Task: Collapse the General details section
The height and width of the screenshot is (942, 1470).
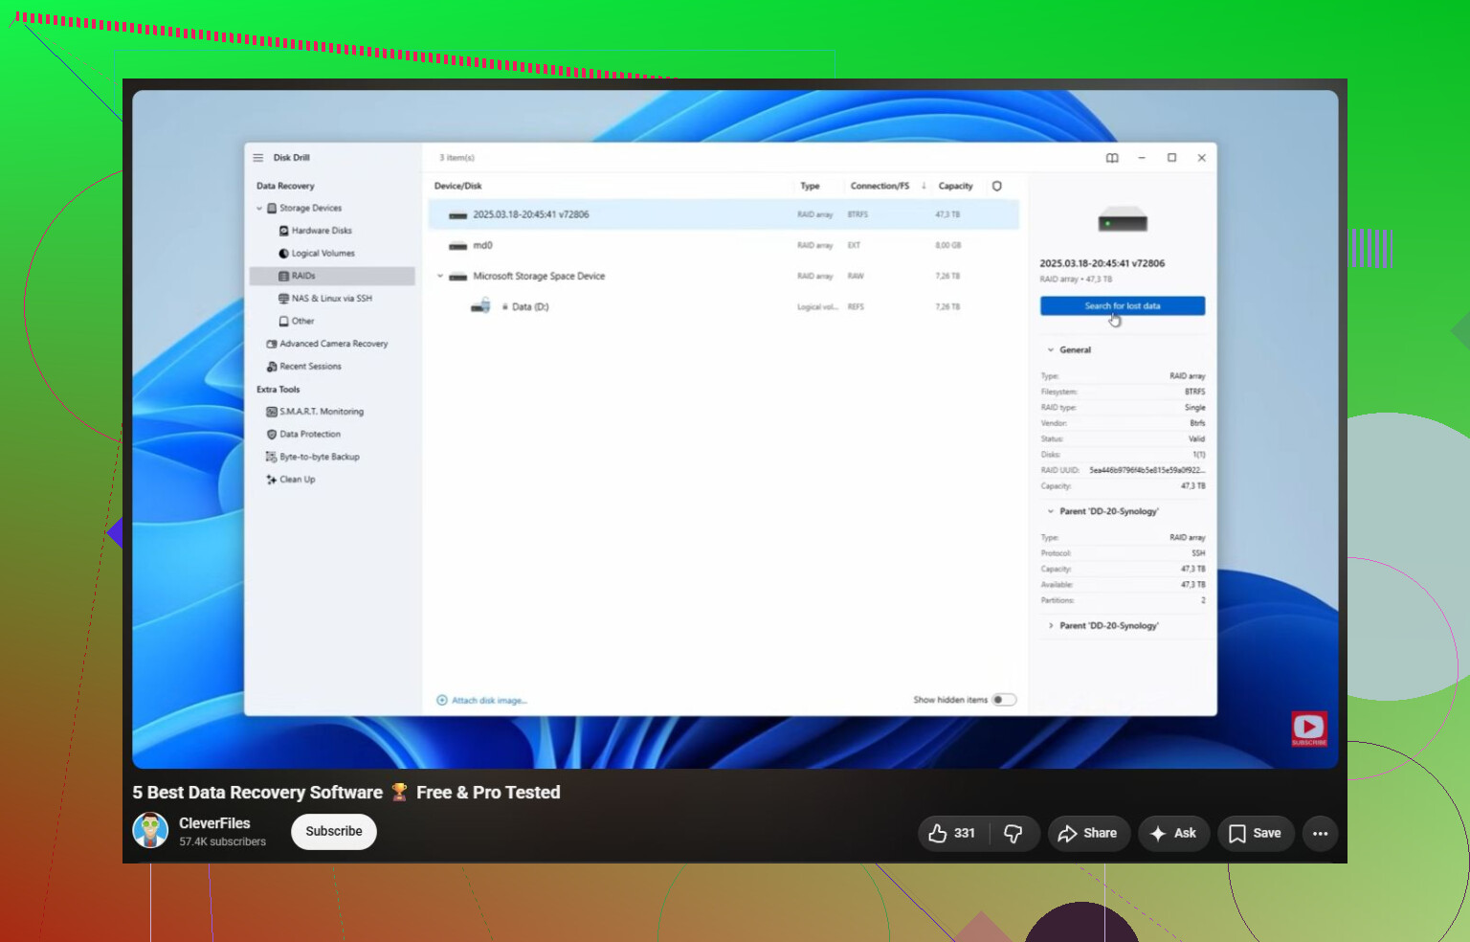Action: pos(1051,350)
